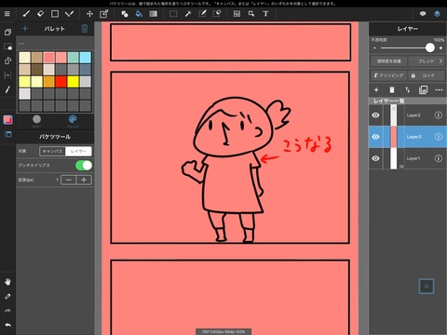Tap the copy windows sidebar icon
This screenshot has height=335, width=447.
[7, 33]
